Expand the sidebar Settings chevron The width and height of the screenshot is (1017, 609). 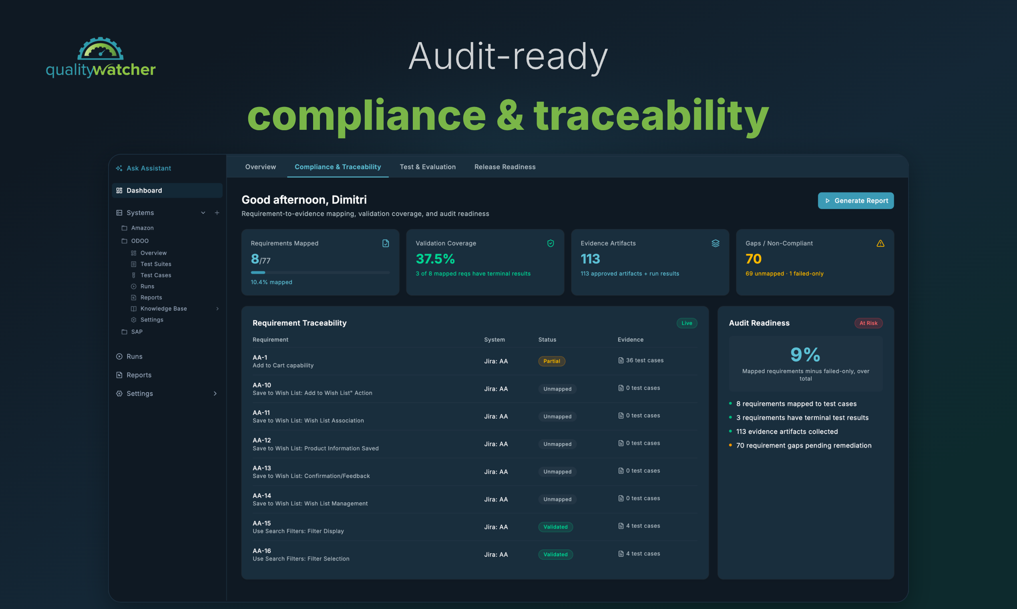pyautogui.click(x=215, y=393)
